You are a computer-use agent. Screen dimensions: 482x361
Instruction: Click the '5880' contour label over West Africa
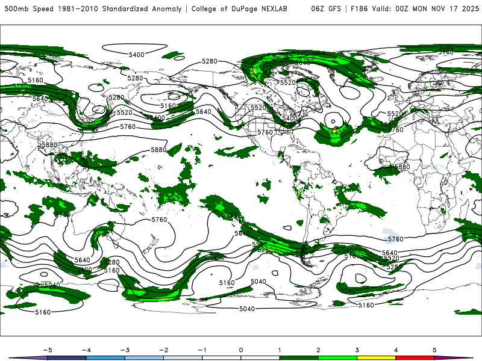[402, 167]
